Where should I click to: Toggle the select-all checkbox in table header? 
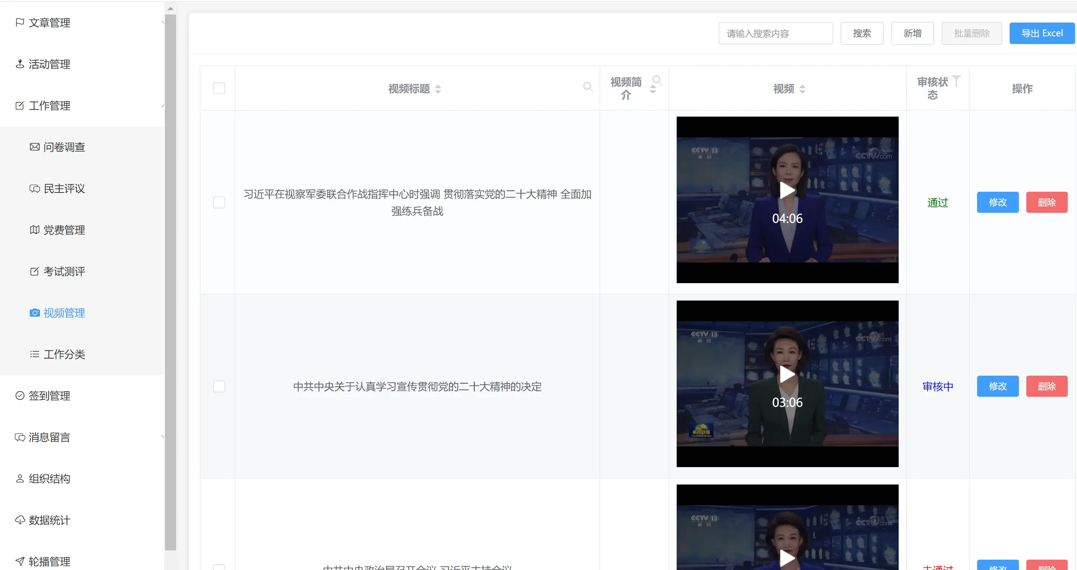tap(219, 88)
